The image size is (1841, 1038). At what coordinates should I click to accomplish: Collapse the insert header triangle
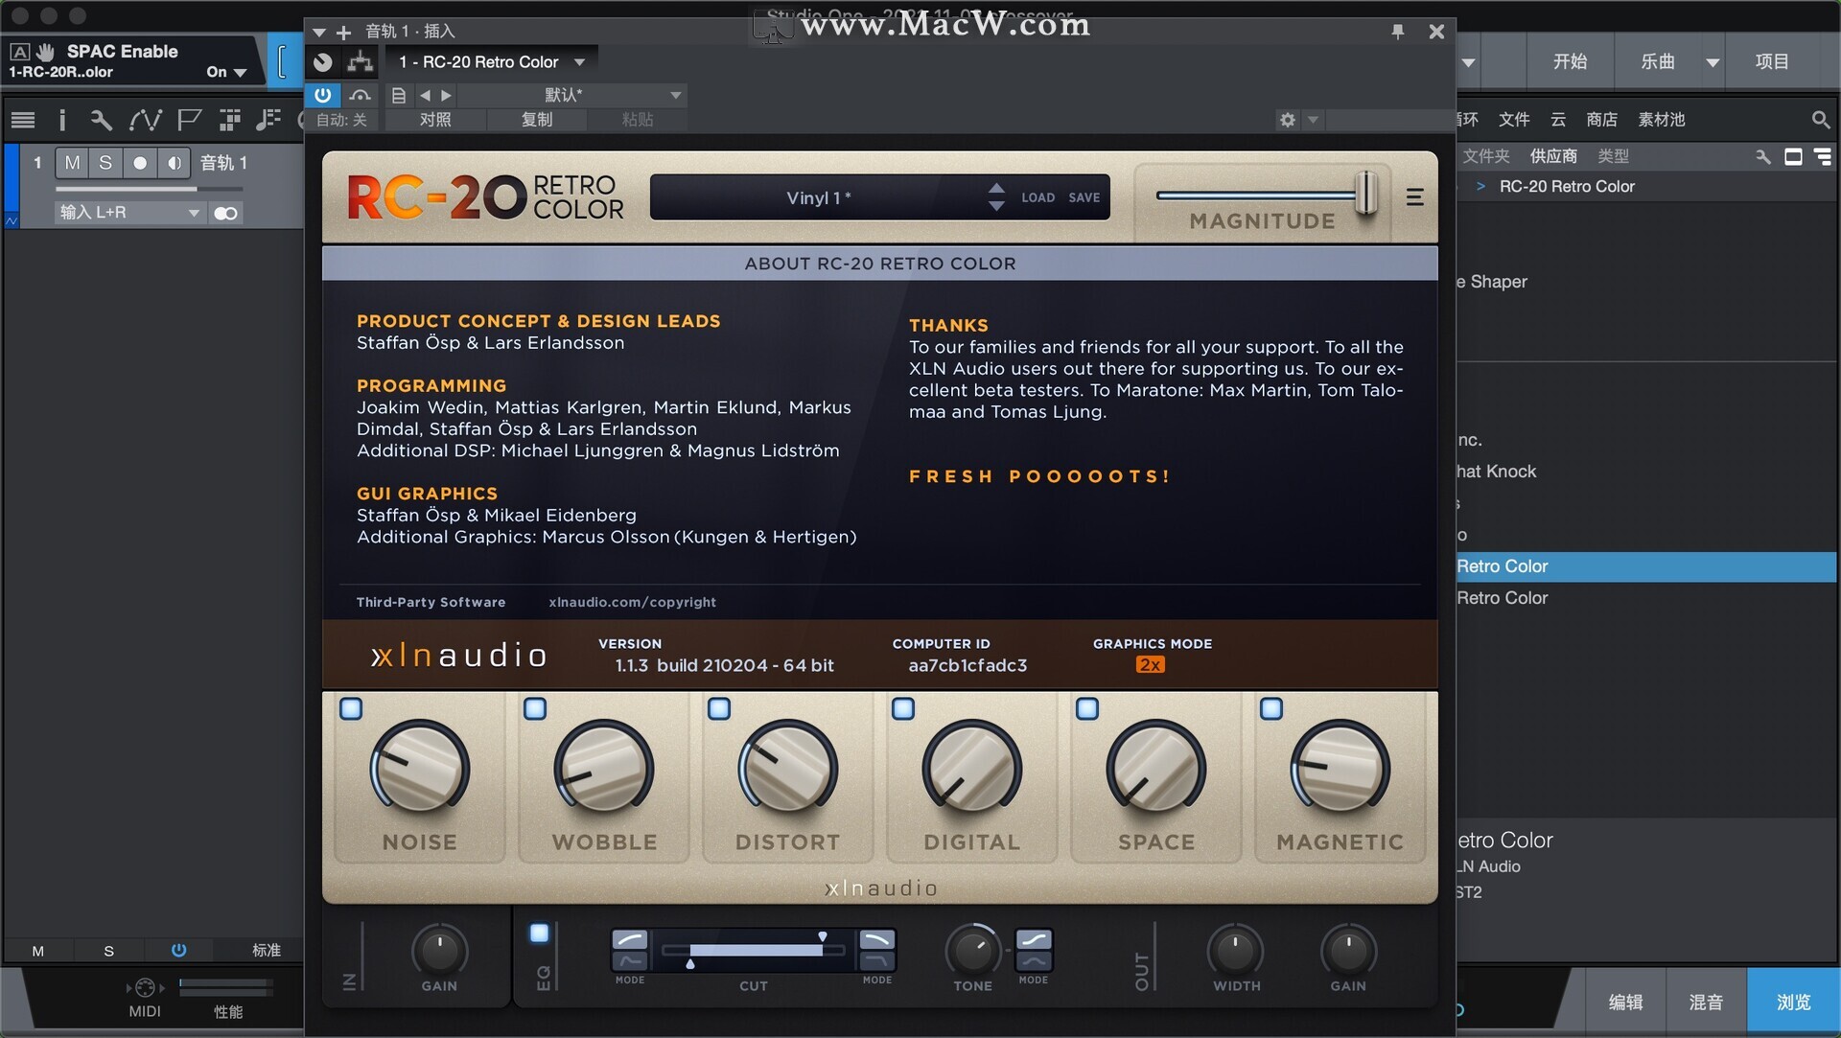pos(319,33)
